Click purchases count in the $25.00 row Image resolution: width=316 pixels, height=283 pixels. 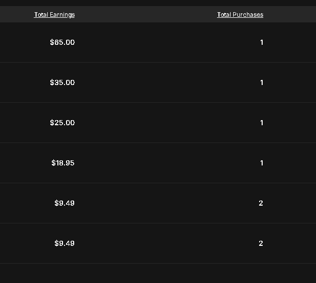[x=262, y=123]
